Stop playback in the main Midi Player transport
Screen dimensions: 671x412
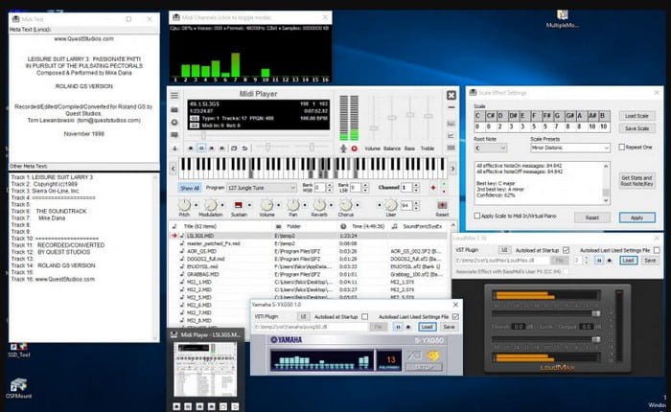(x=191, y=149)
